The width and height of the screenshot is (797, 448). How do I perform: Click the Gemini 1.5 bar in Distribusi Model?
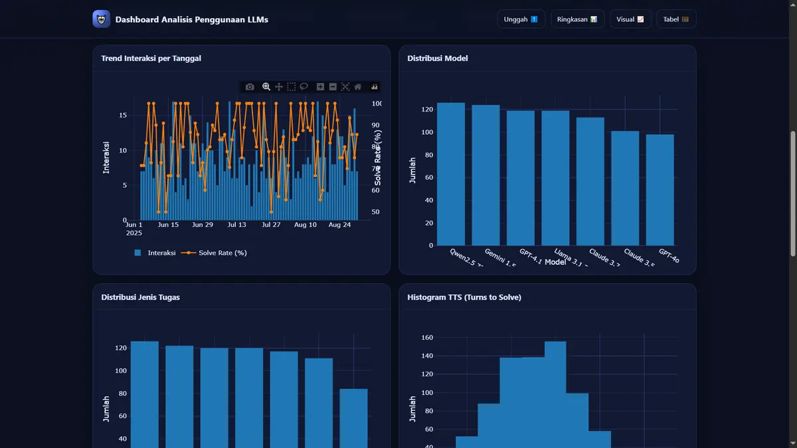[486, 175]
